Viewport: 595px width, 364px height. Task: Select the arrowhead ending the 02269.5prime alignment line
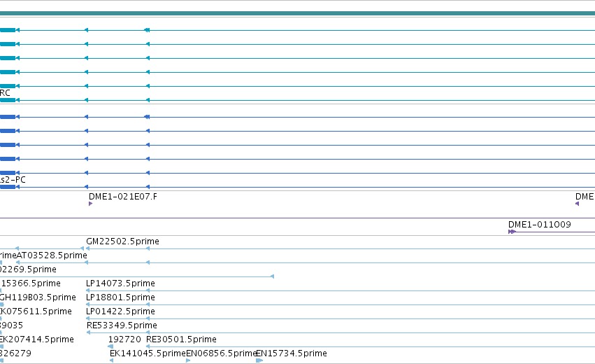272,276
